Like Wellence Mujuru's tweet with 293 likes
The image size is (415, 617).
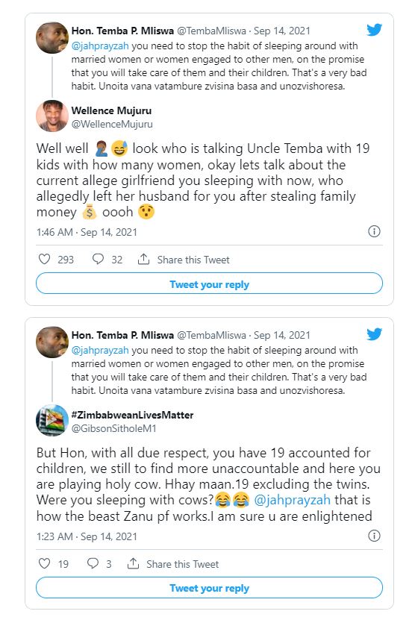[x=45, y=259]
